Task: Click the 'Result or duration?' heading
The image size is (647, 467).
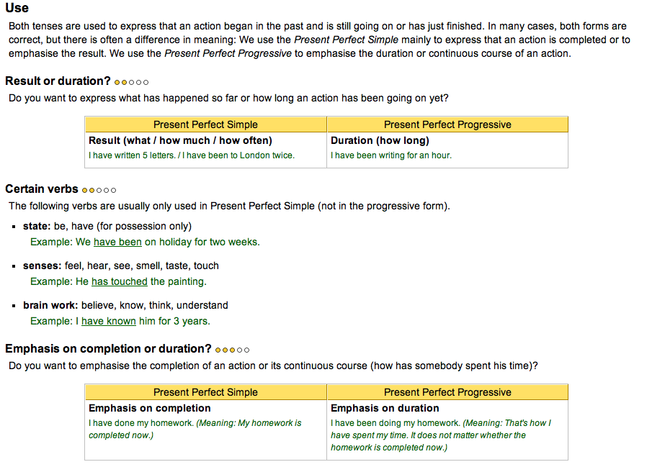Action: coord(58,81)
